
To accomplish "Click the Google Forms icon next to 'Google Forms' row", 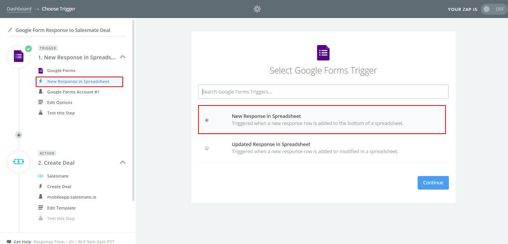I will (x=41, y=71).
